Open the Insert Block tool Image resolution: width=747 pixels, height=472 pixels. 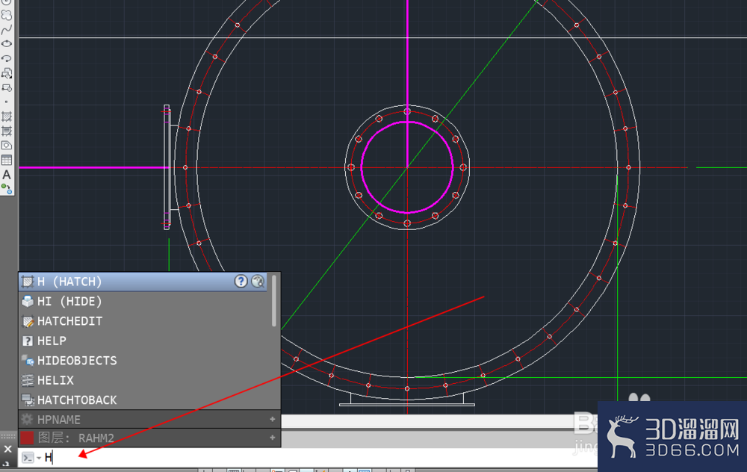click(7, 73)
